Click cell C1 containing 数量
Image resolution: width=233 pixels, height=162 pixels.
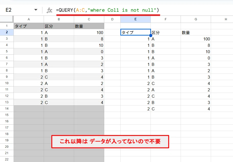(x=89, y=26)
